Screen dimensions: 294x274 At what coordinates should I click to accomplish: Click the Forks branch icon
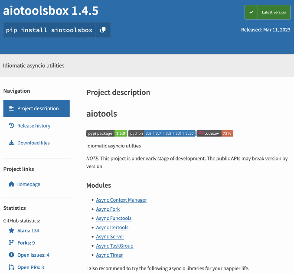(x=11, y=243)
